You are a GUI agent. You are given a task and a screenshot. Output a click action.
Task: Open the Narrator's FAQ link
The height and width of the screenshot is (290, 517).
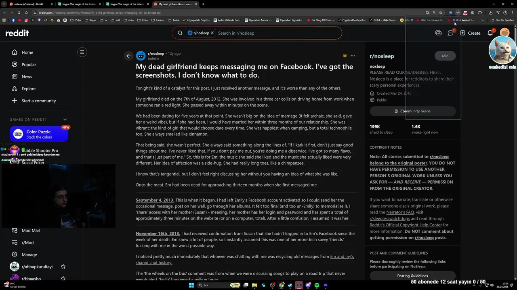399,212
